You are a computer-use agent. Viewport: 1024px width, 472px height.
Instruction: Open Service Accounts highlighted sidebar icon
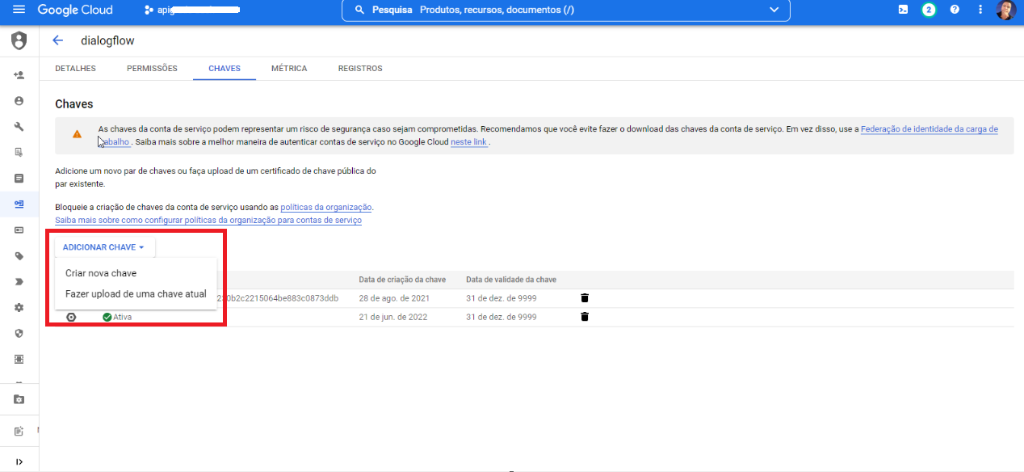(x=19, y=204)
